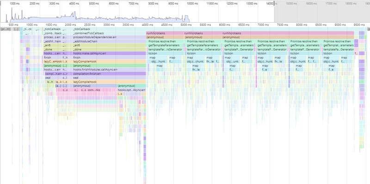Select the green b...h block

50,82
